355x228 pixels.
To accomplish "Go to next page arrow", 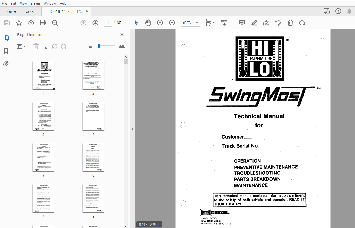I will [95, 23].
